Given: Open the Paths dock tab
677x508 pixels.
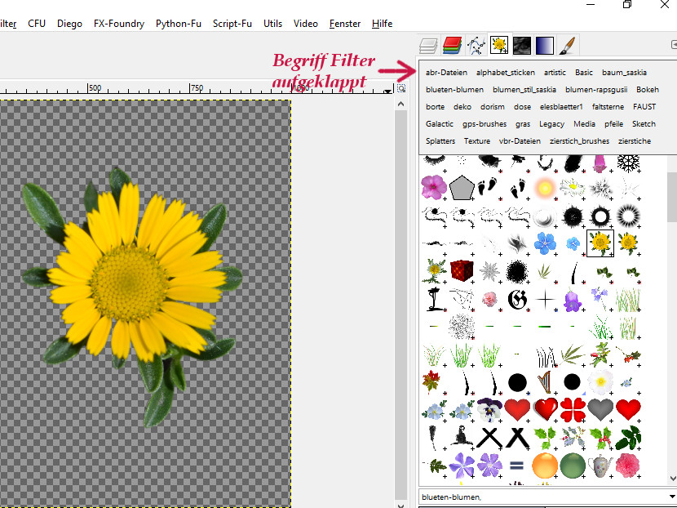Looking at the screenshot, I should coord(476,45).
